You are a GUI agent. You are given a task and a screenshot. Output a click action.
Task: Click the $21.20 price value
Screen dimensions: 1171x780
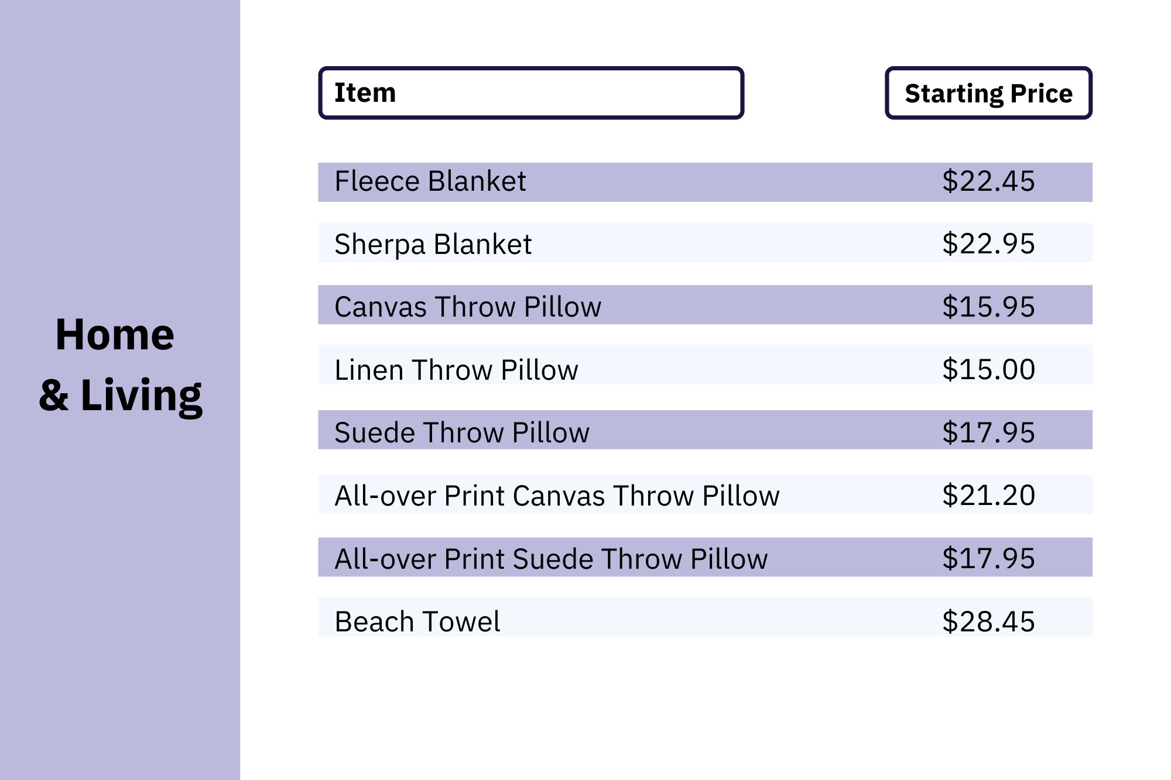coord(988,496)
